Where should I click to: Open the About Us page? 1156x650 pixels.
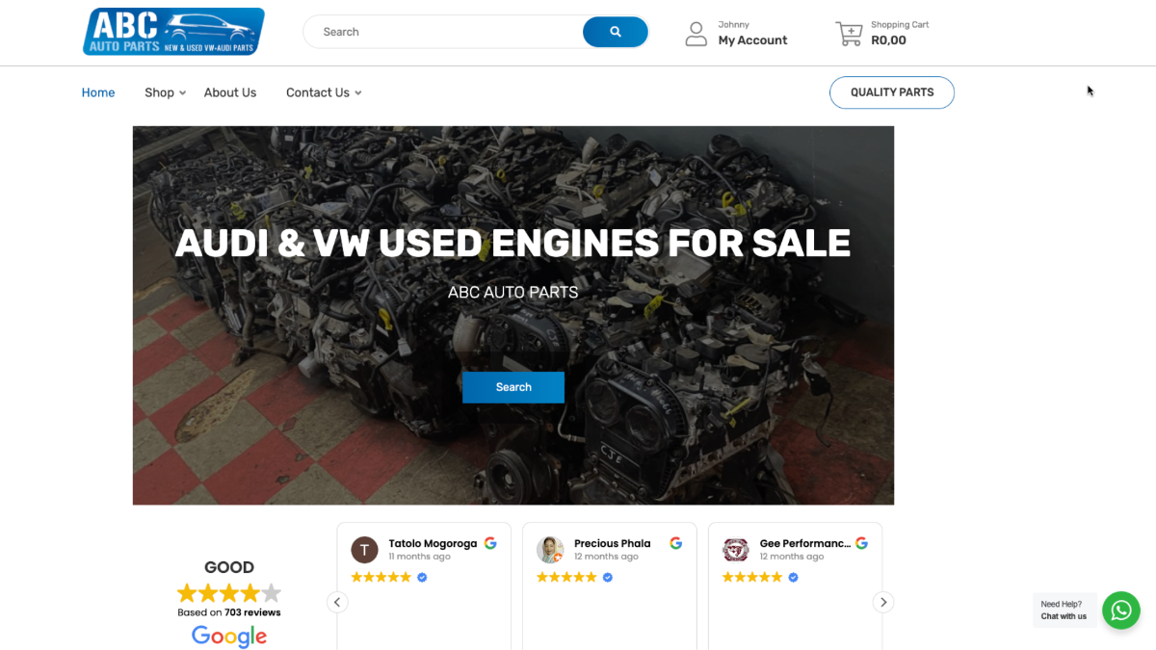[x=229, y=92]
